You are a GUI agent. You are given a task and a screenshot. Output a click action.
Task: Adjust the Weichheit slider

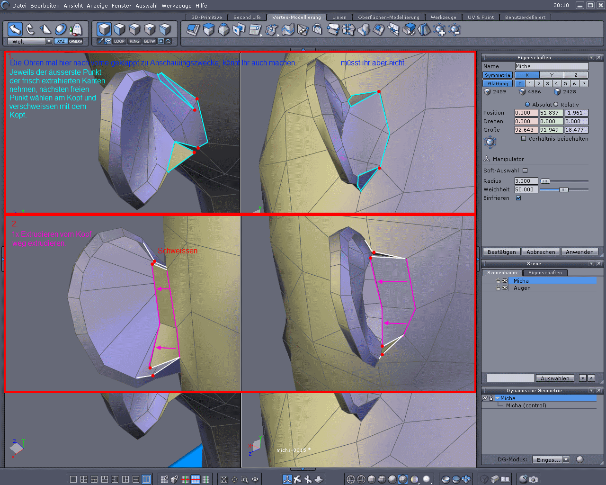tap(563, 189)
